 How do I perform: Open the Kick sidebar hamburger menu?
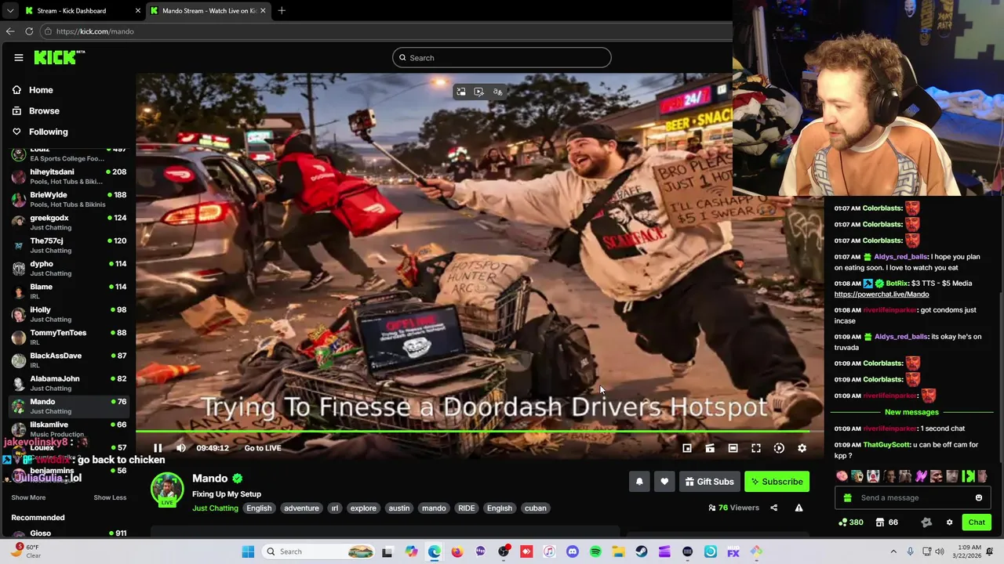pos(18,57)
